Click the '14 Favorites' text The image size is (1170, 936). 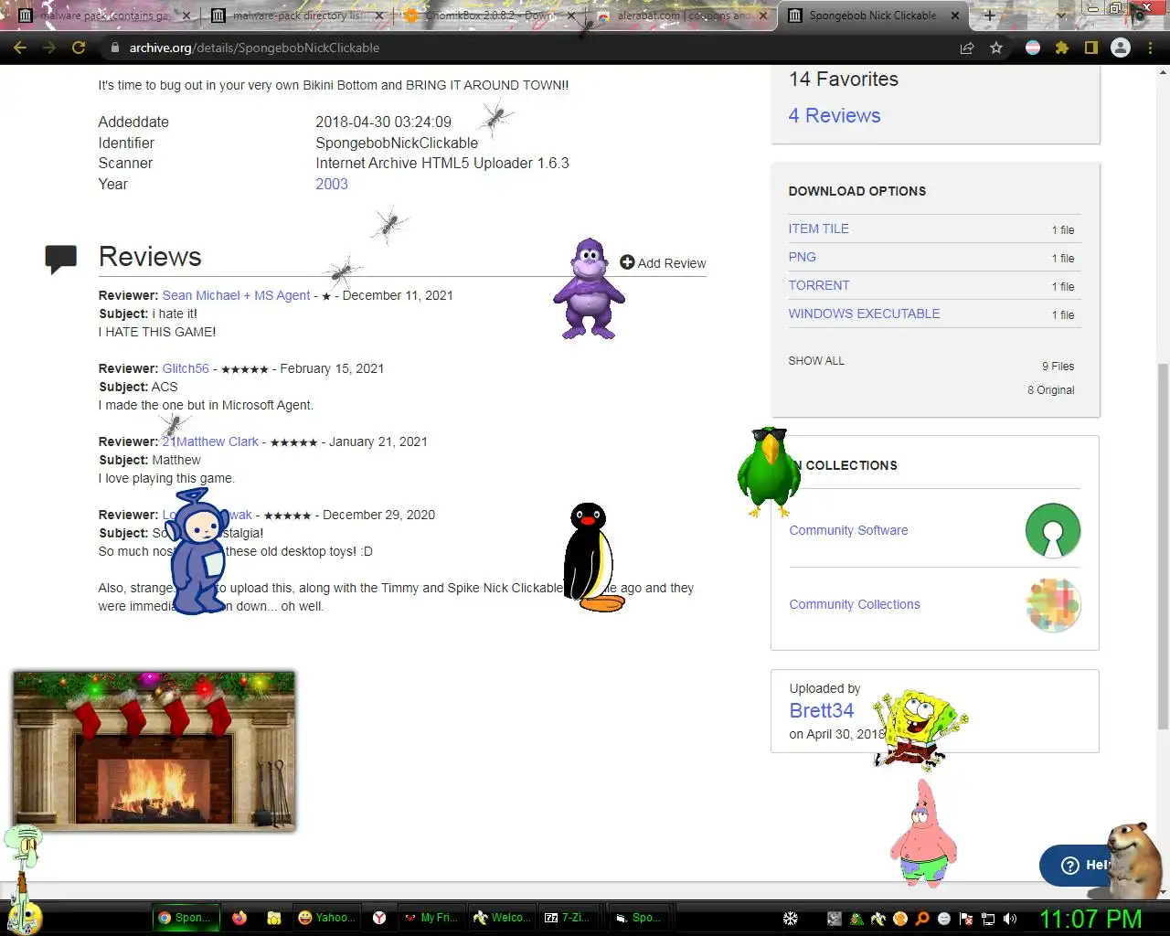click(x=844, y=79)
